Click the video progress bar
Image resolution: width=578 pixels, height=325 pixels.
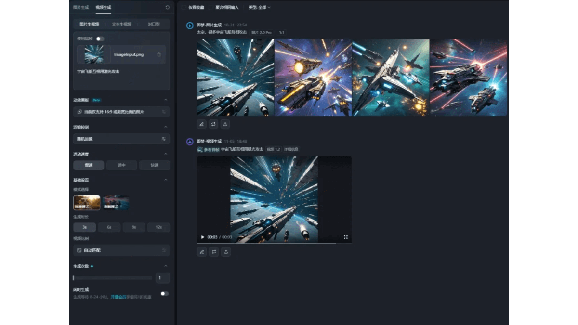pyautogui.click(x=274, y=243)
